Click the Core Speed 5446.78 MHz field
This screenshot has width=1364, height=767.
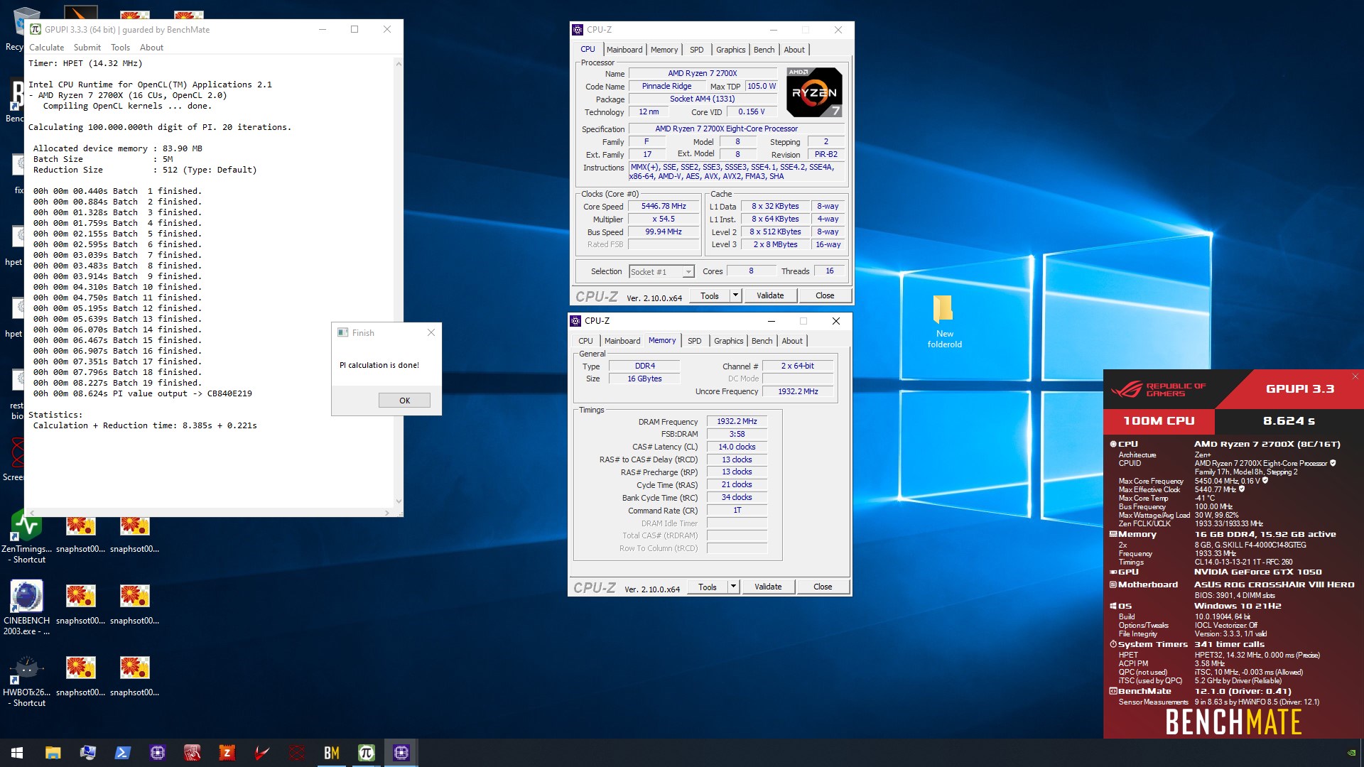pos(664,207)
